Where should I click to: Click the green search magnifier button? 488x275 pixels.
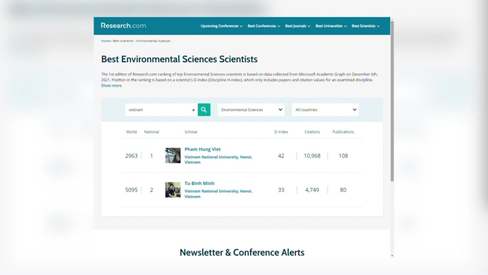[x=204, y=110]
